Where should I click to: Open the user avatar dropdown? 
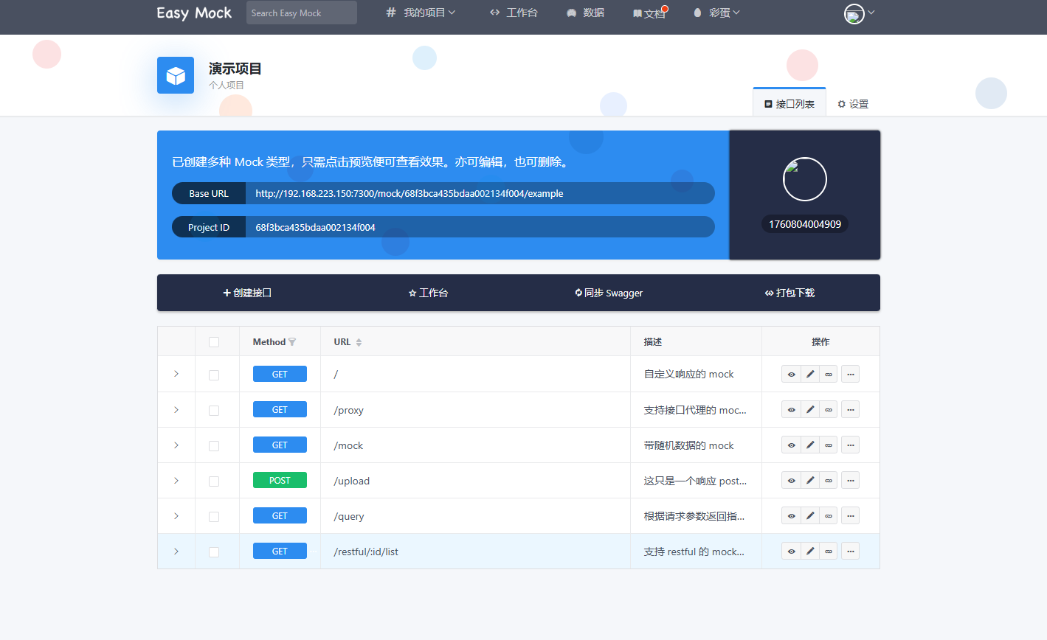coord(859,13)
